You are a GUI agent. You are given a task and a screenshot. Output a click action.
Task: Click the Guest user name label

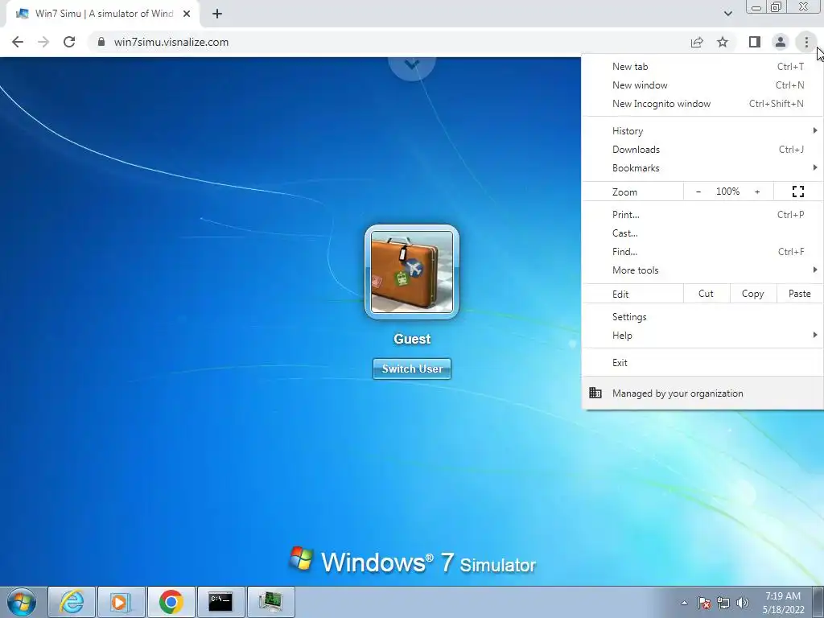tap(412, 339)
